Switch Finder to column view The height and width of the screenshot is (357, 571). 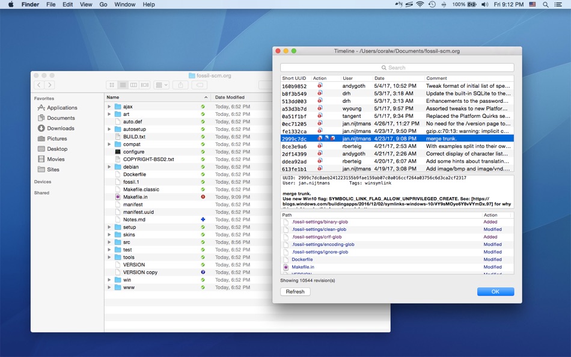[134, 85]
